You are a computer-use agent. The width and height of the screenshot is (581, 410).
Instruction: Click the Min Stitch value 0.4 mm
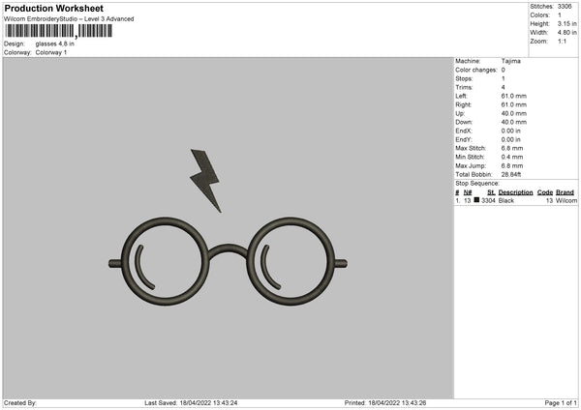(x=512, y=157)
